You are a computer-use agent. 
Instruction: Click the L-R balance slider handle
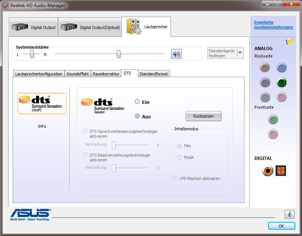click(x=32, y=54)
